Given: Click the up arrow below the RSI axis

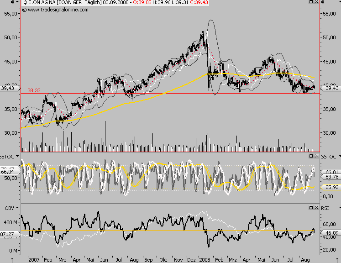Looking at the screenshot, I should pyautogui.click(x=337, y=260).
